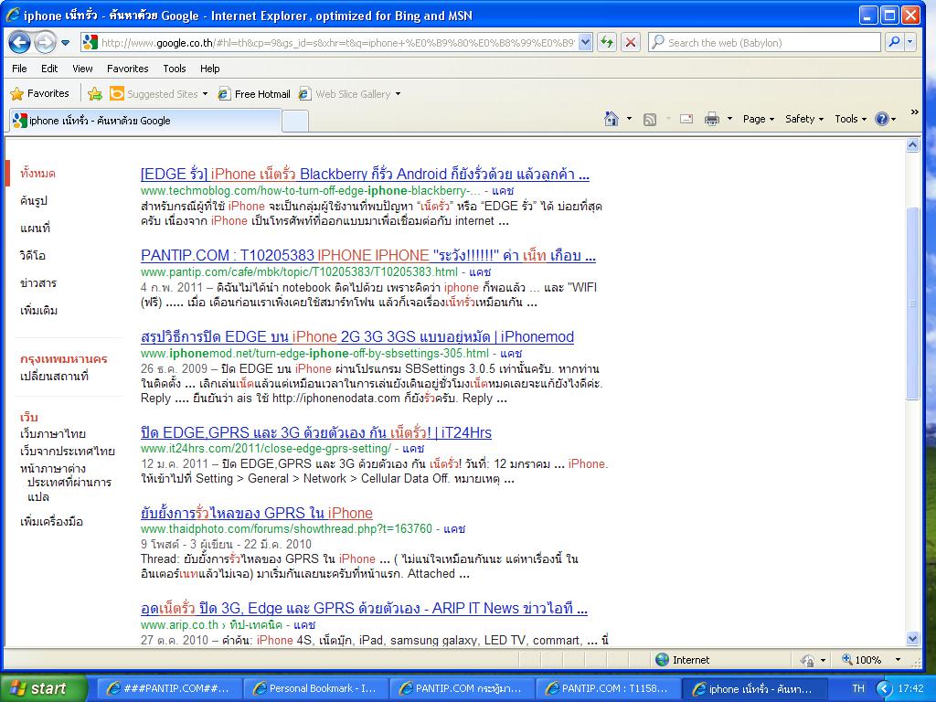Expand command bar overflow chevron
Image resolution: width=936 pixels, height=702 pixels.
[914, 112]
